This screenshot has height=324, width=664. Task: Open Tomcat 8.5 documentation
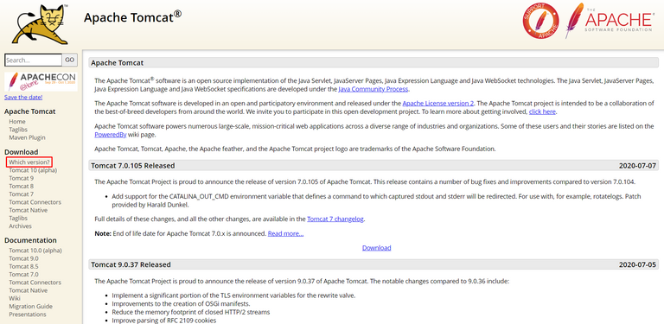coord(23,266)
